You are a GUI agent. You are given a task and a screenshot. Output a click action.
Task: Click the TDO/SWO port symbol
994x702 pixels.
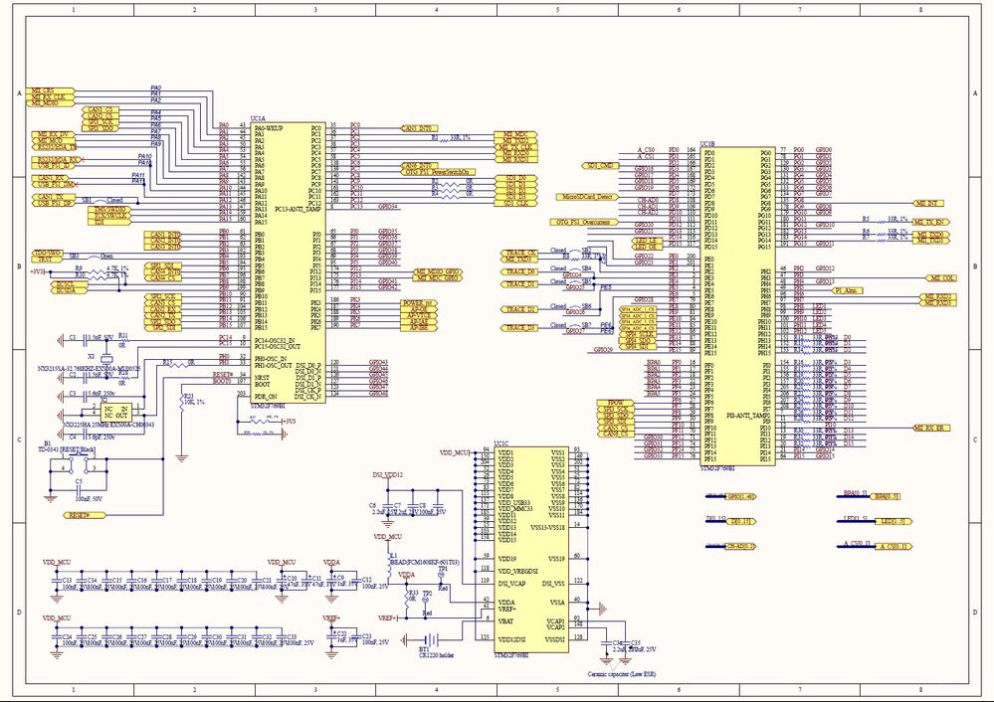coord(48,253)
